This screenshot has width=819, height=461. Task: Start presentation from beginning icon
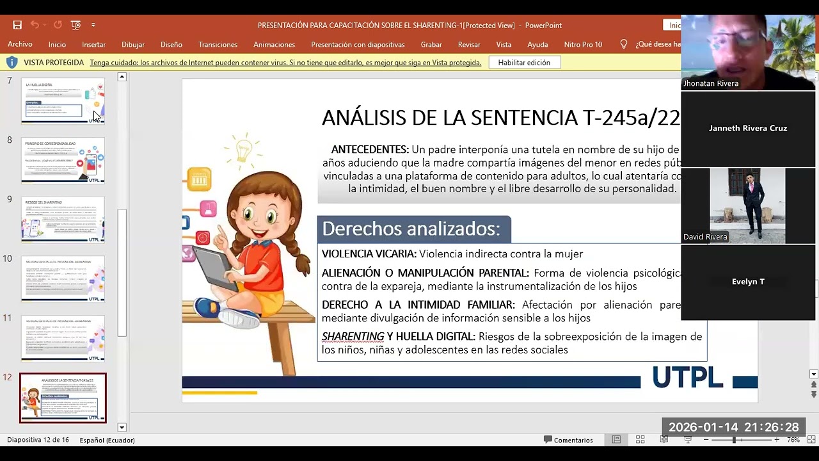(76, 25)
